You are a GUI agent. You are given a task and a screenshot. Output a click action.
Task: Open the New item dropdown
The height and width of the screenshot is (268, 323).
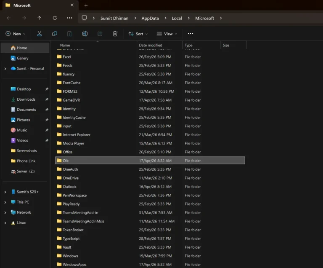pyautogui.click(x=16, y=34)
